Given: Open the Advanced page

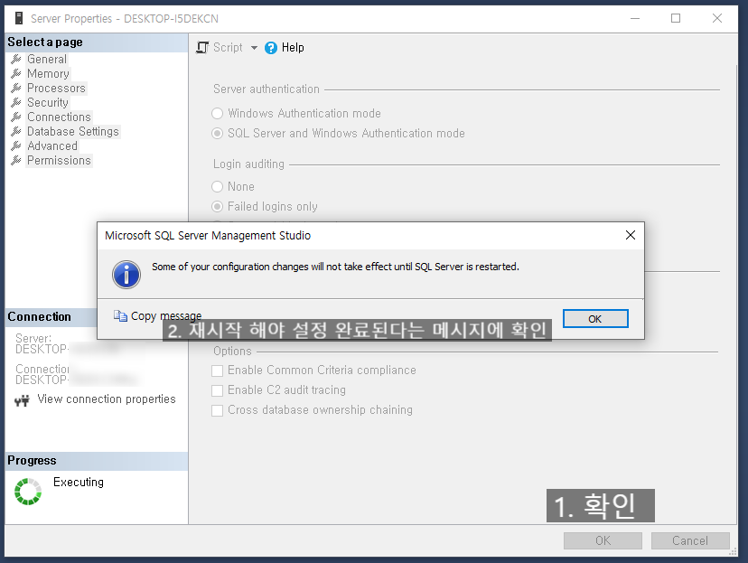Looking at the screenshot, I should [x=52, y=146].
